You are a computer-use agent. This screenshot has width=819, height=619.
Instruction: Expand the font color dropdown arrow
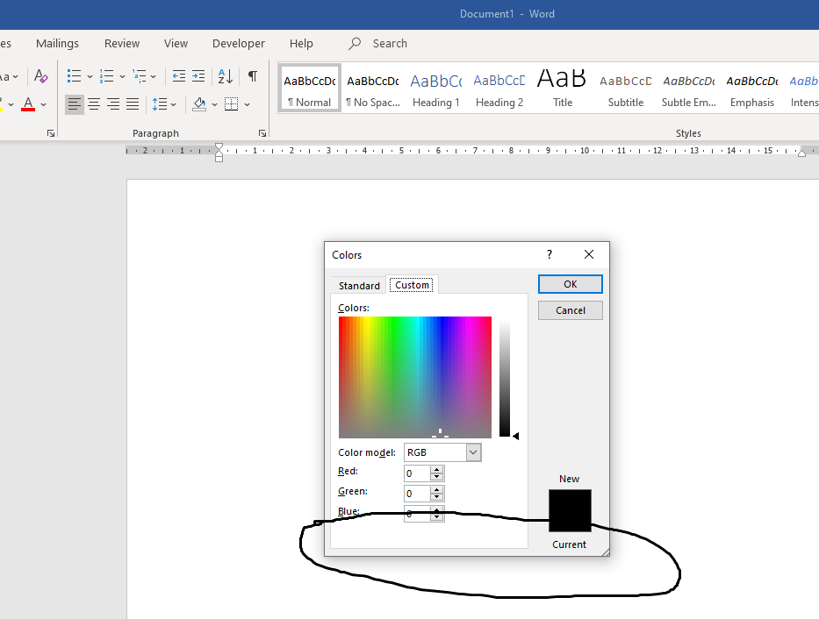[x=44, y=104]
